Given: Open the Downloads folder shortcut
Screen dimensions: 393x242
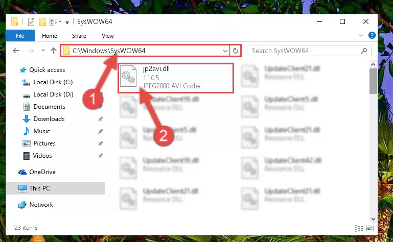Looking at the screenshot, I should tap(49, 119).
